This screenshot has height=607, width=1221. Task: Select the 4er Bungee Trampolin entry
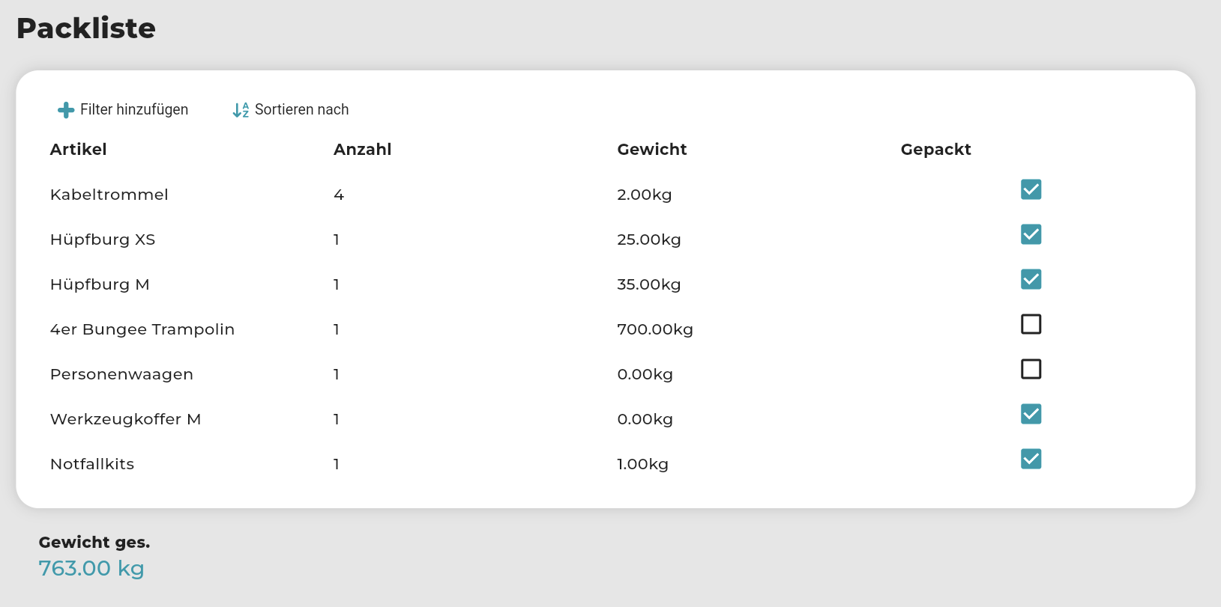coord(142,329)
